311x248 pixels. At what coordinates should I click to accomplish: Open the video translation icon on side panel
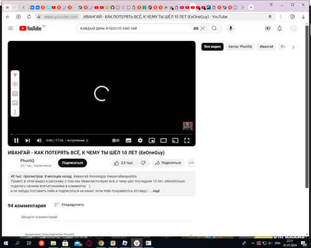[15, 84]
